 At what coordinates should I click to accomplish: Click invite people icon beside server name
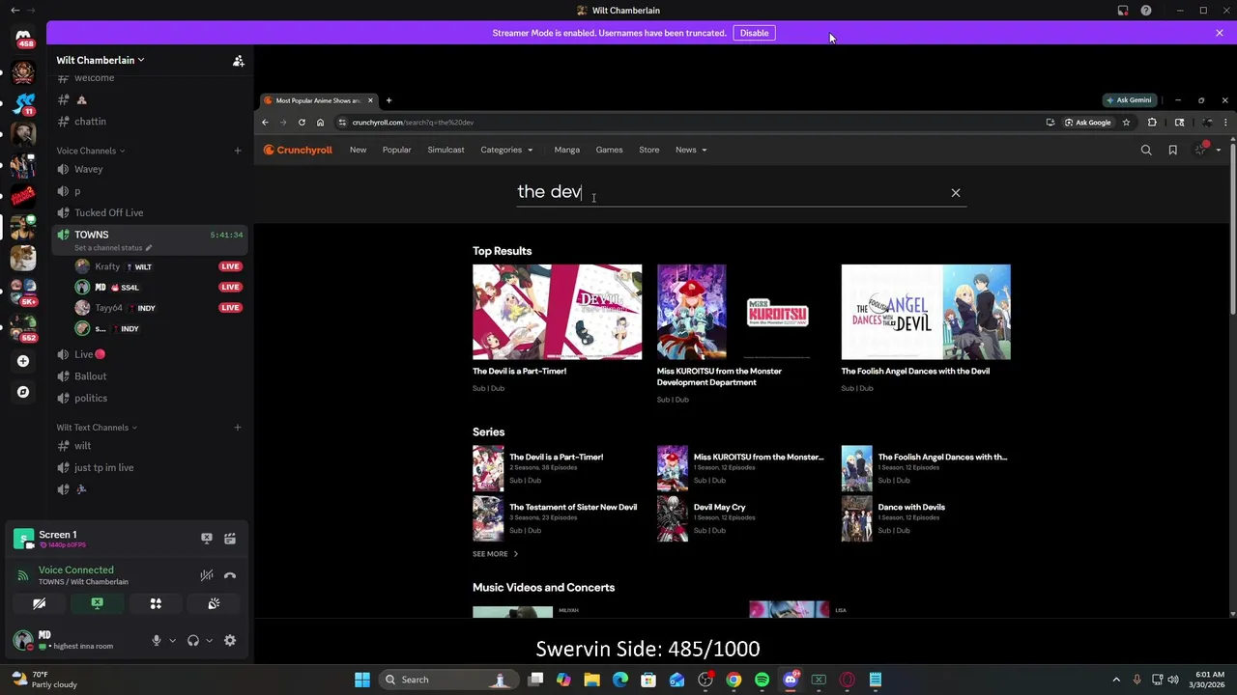tap(238, 61)
